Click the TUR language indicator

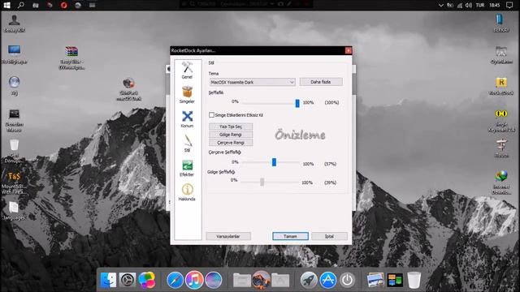click(480, 5)
